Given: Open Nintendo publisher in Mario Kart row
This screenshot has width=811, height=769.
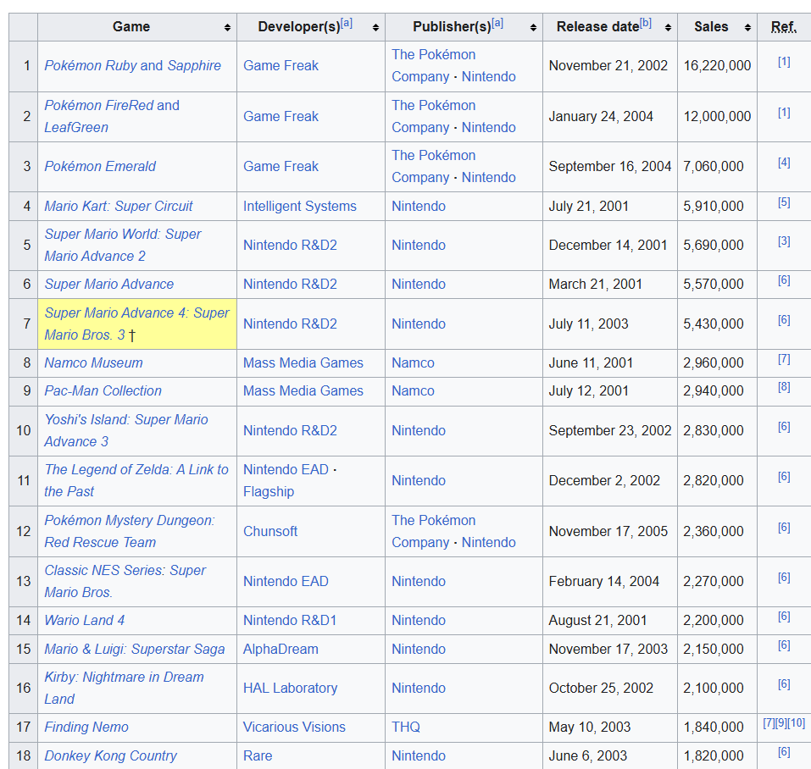Looking at the screenshot, I should [419, 206].
